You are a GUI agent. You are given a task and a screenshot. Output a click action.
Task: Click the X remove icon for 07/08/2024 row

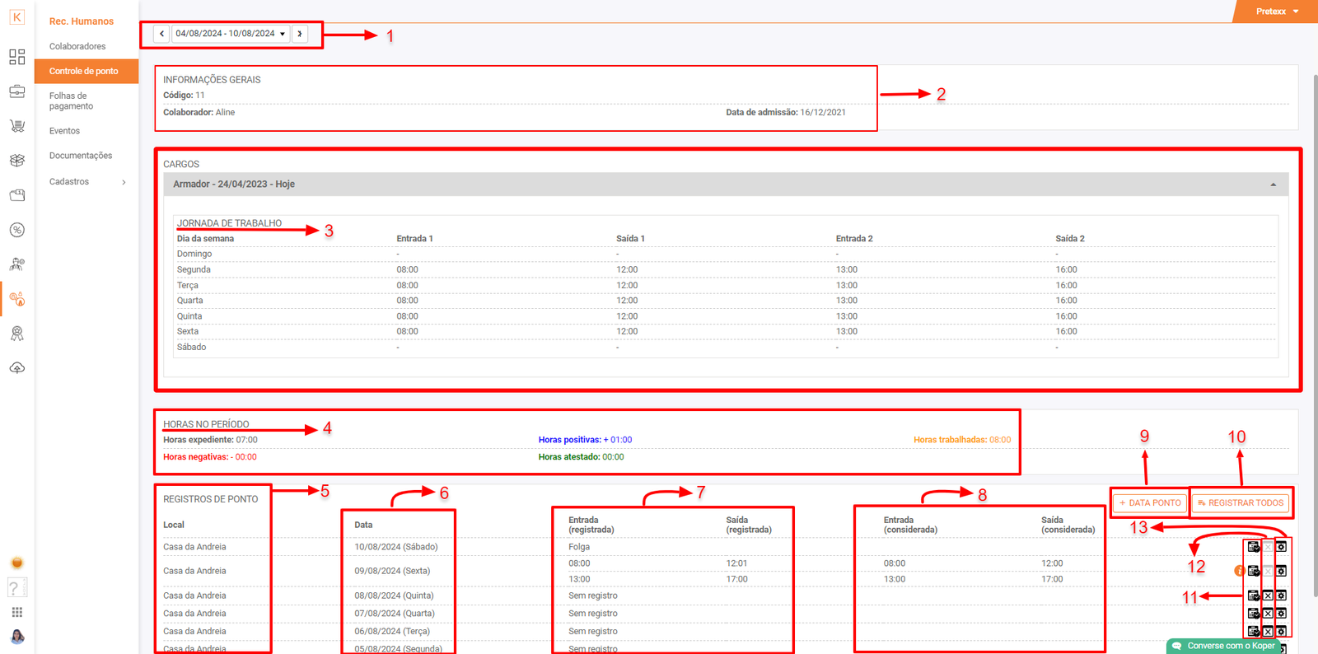1268,614
